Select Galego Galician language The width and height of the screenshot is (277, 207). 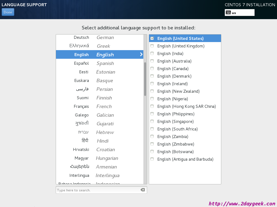click(x=100, y=115)
